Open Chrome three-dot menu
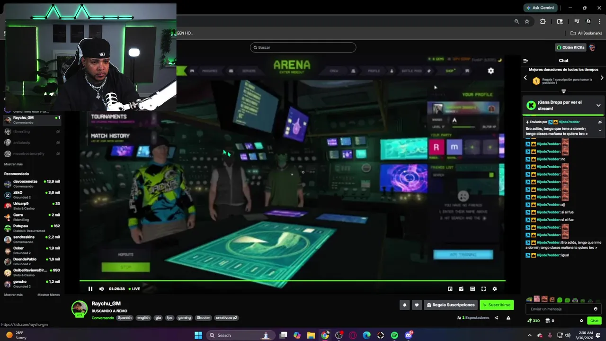Image resolution: width=606 pixels, height=341 pixels. click(x=600, y=21)
